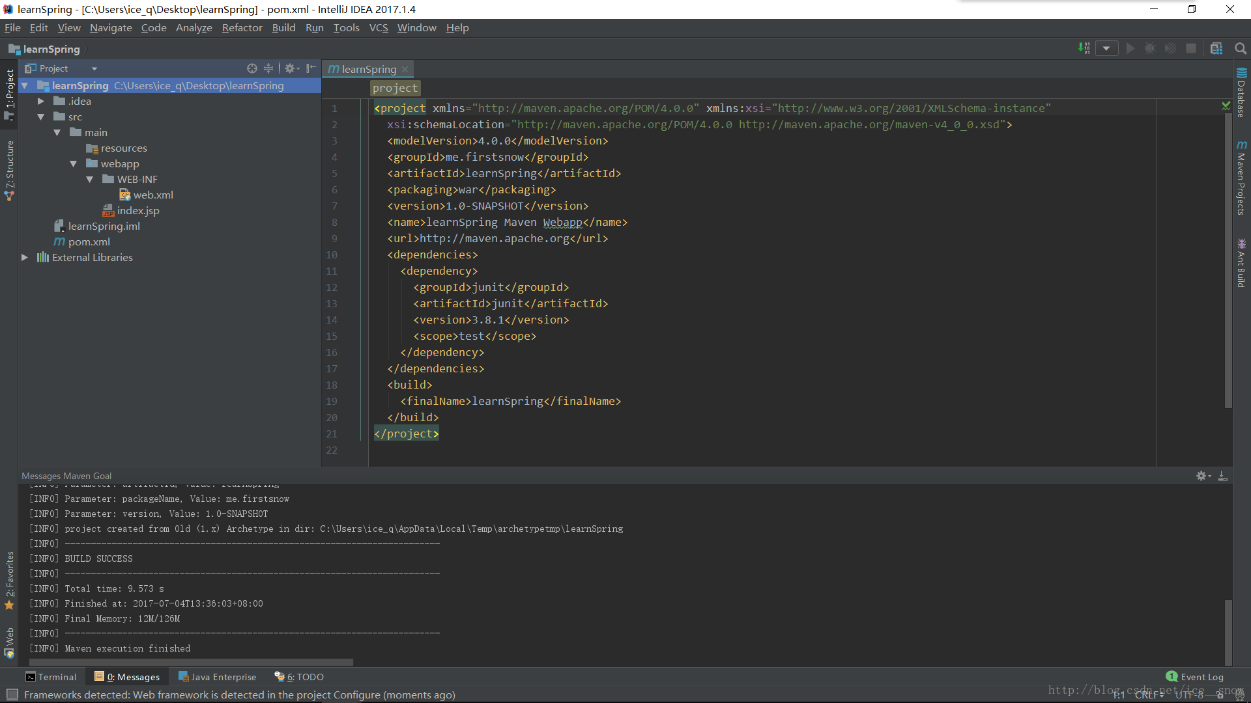Viewport: 1251px width, 703px height.
Task: Collapse the src folder
Action: pos(41,117)
